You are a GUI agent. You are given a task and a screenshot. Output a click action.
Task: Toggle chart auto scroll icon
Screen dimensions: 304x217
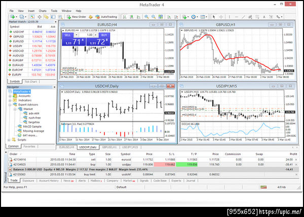coord(169,17)
